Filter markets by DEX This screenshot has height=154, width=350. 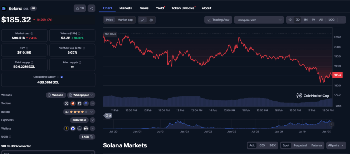[x=272, y=145]
